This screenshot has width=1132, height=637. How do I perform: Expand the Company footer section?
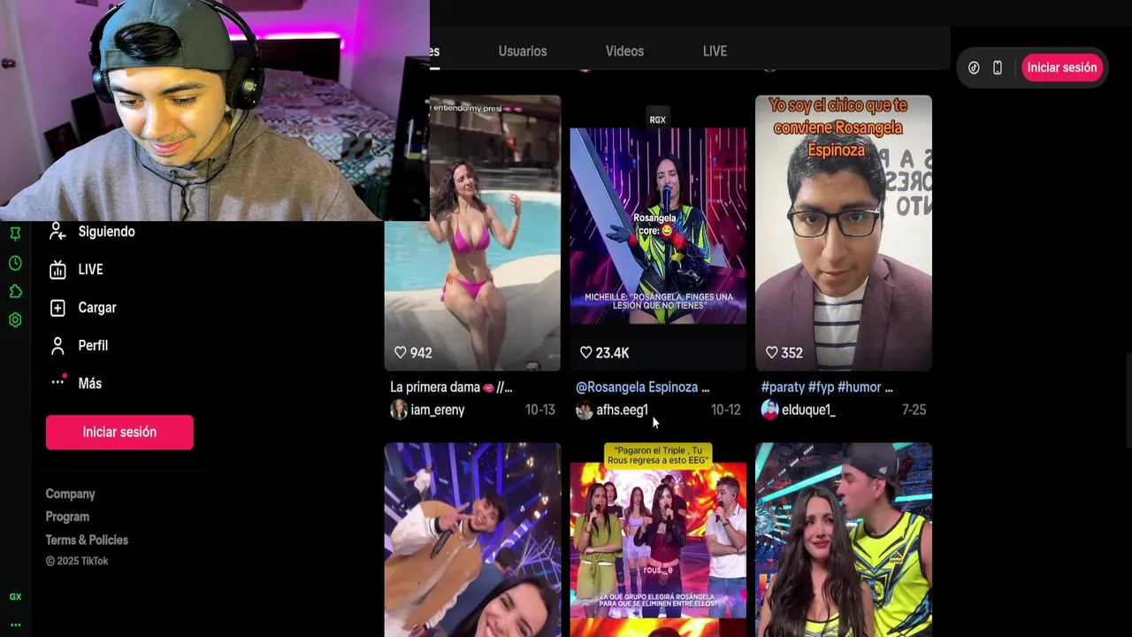point(70,495)
